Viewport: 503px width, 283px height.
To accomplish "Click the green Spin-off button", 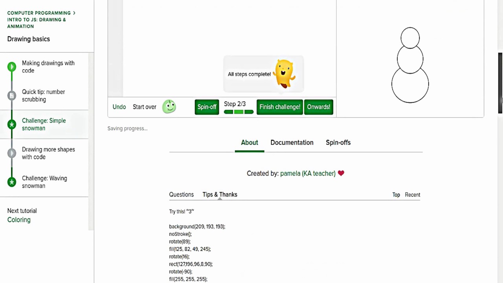I will (x=207, y=107).
